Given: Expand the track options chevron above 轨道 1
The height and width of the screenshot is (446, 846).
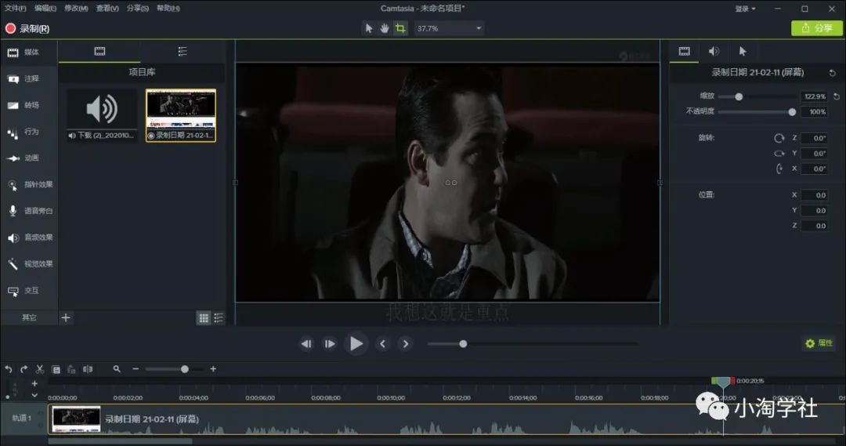Looking at the screenshot, I should click(34, 395).
